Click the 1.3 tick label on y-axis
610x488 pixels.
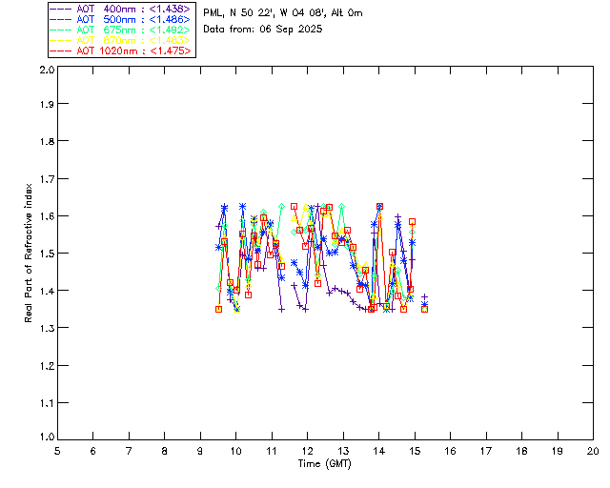pyautogui.click(x=46, y=328)
